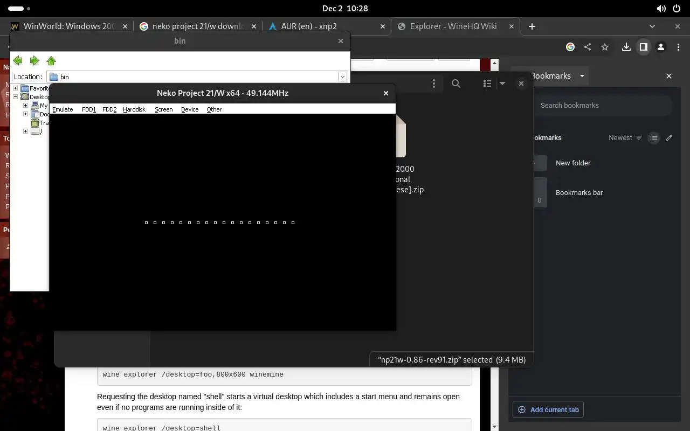Screen dimensions: 690x431
Task: Bookmark this page with the star icon
Action: (605, 47)
